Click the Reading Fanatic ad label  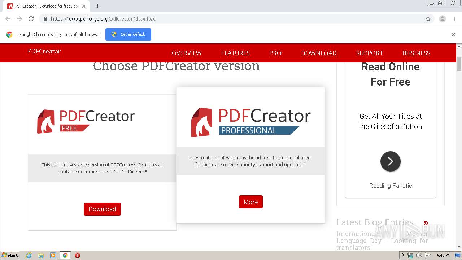(391, 186)
